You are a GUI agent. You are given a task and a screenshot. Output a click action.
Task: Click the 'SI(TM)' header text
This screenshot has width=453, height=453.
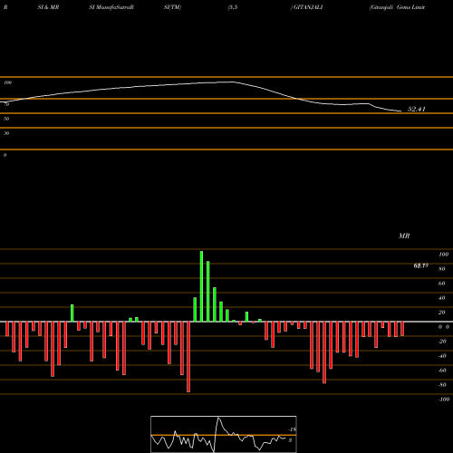tap(172, 7)
